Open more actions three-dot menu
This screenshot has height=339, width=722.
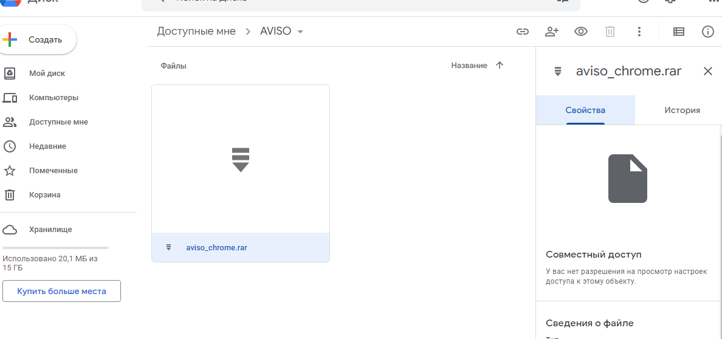pyautogui.click(x=639, y=32)
